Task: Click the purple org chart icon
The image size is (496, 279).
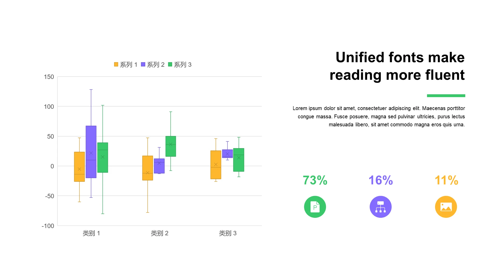Action: click(x=381, y=207)
